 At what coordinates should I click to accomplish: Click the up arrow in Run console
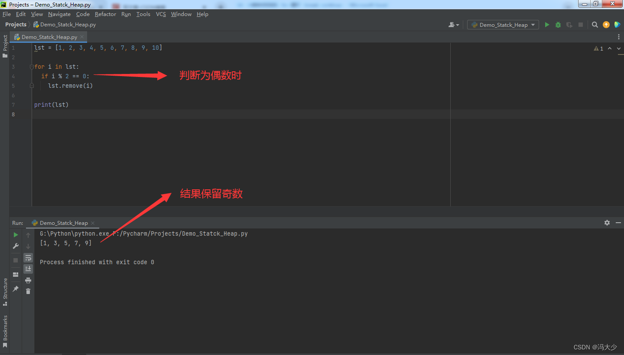point(28,235)
